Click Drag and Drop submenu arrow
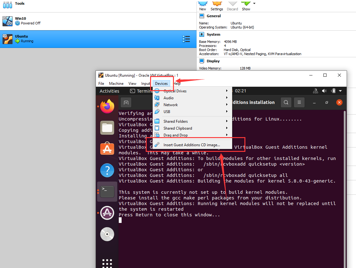The image size is (356, 268). (227, 135)
